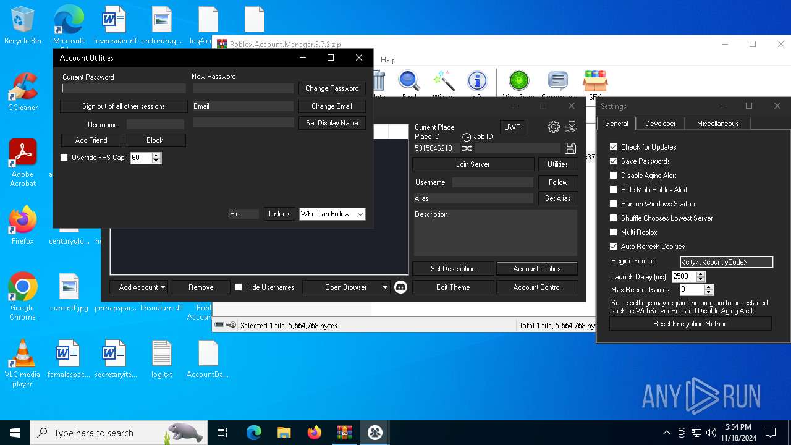The height and width of the screenshot is (445, 791).
Task: Focus the Current Password field
Action: point(124,88)
